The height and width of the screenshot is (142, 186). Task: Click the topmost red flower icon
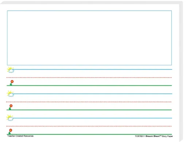tap(12, 83)
